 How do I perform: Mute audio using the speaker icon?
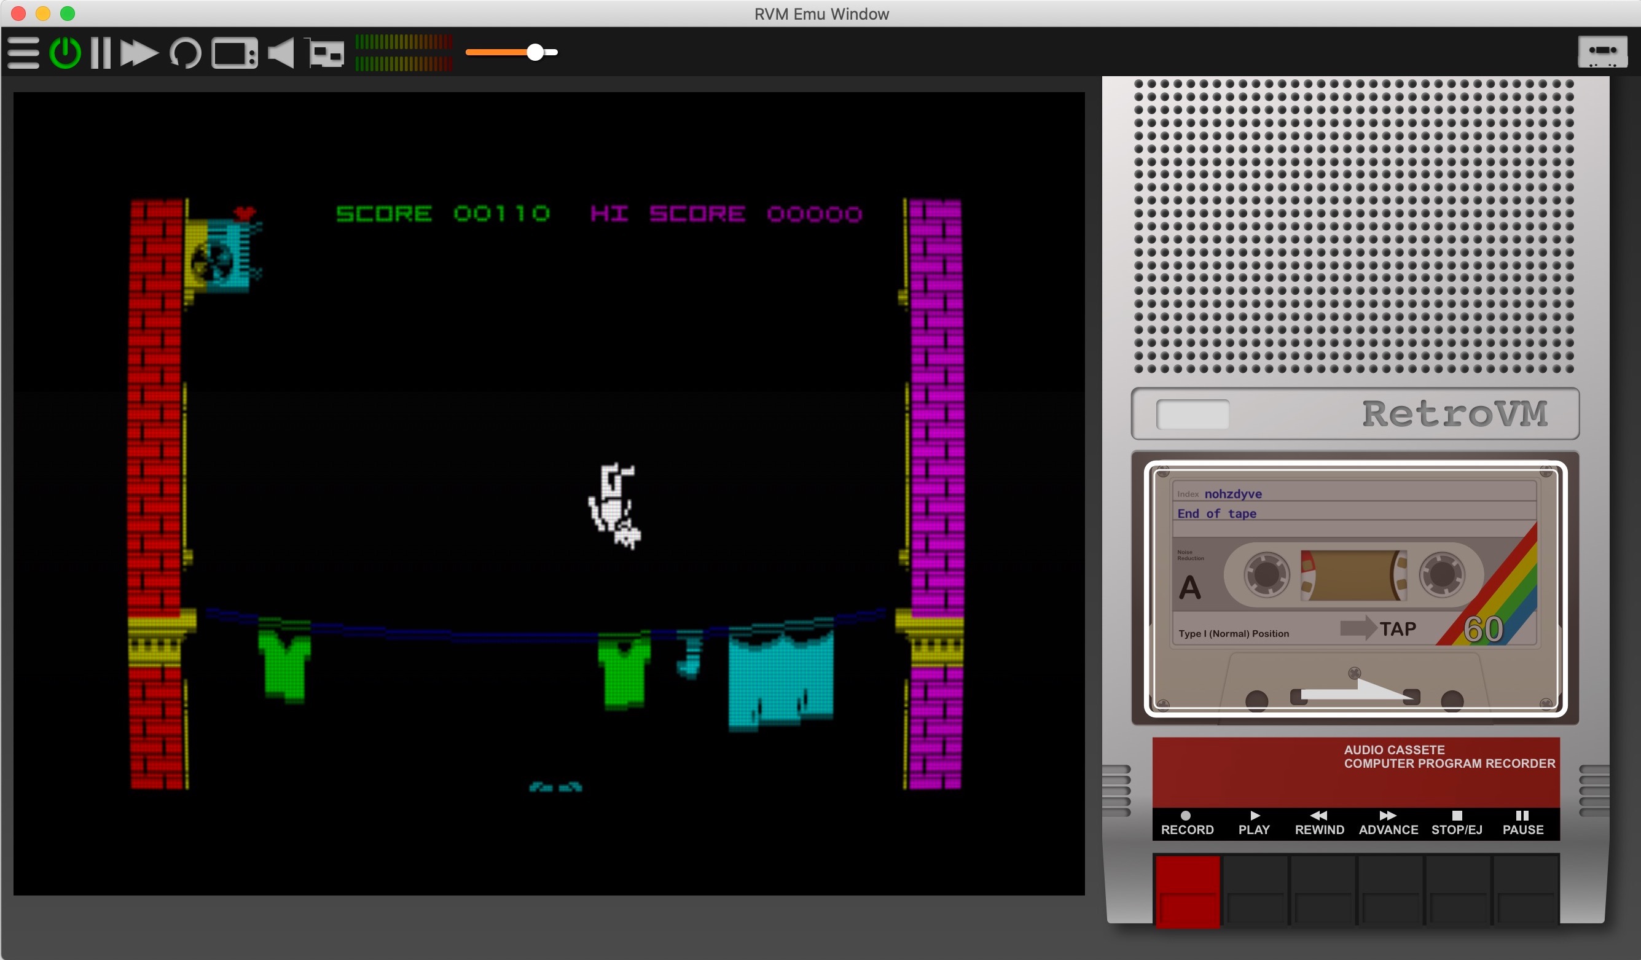point(281,53)
